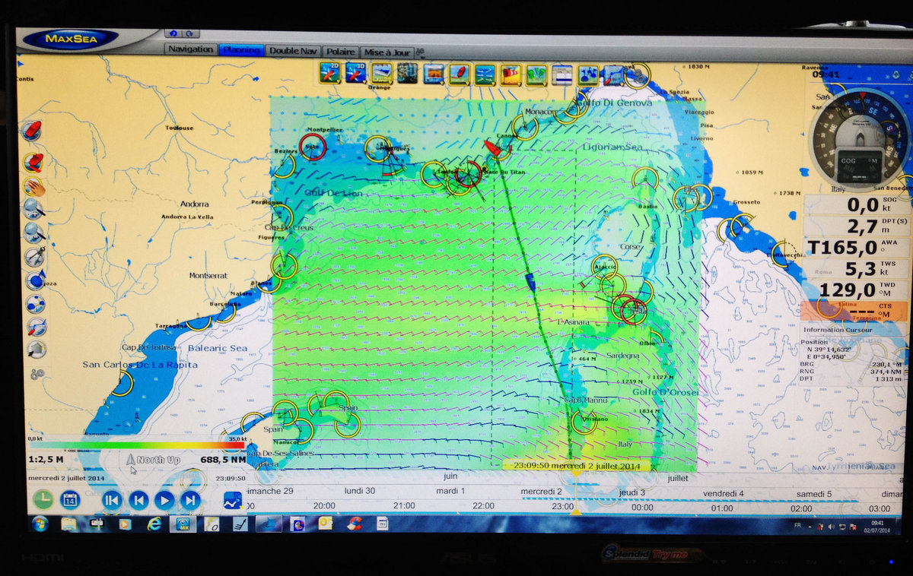The image size is (913, 576).
Task: Click the green clock current-time button
Action: click(x=43, y=499)
